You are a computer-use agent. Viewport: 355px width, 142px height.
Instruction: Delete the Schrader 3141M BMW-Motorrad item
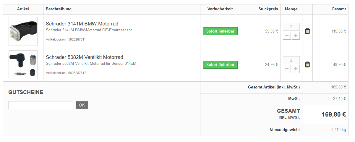coord(307,31)
